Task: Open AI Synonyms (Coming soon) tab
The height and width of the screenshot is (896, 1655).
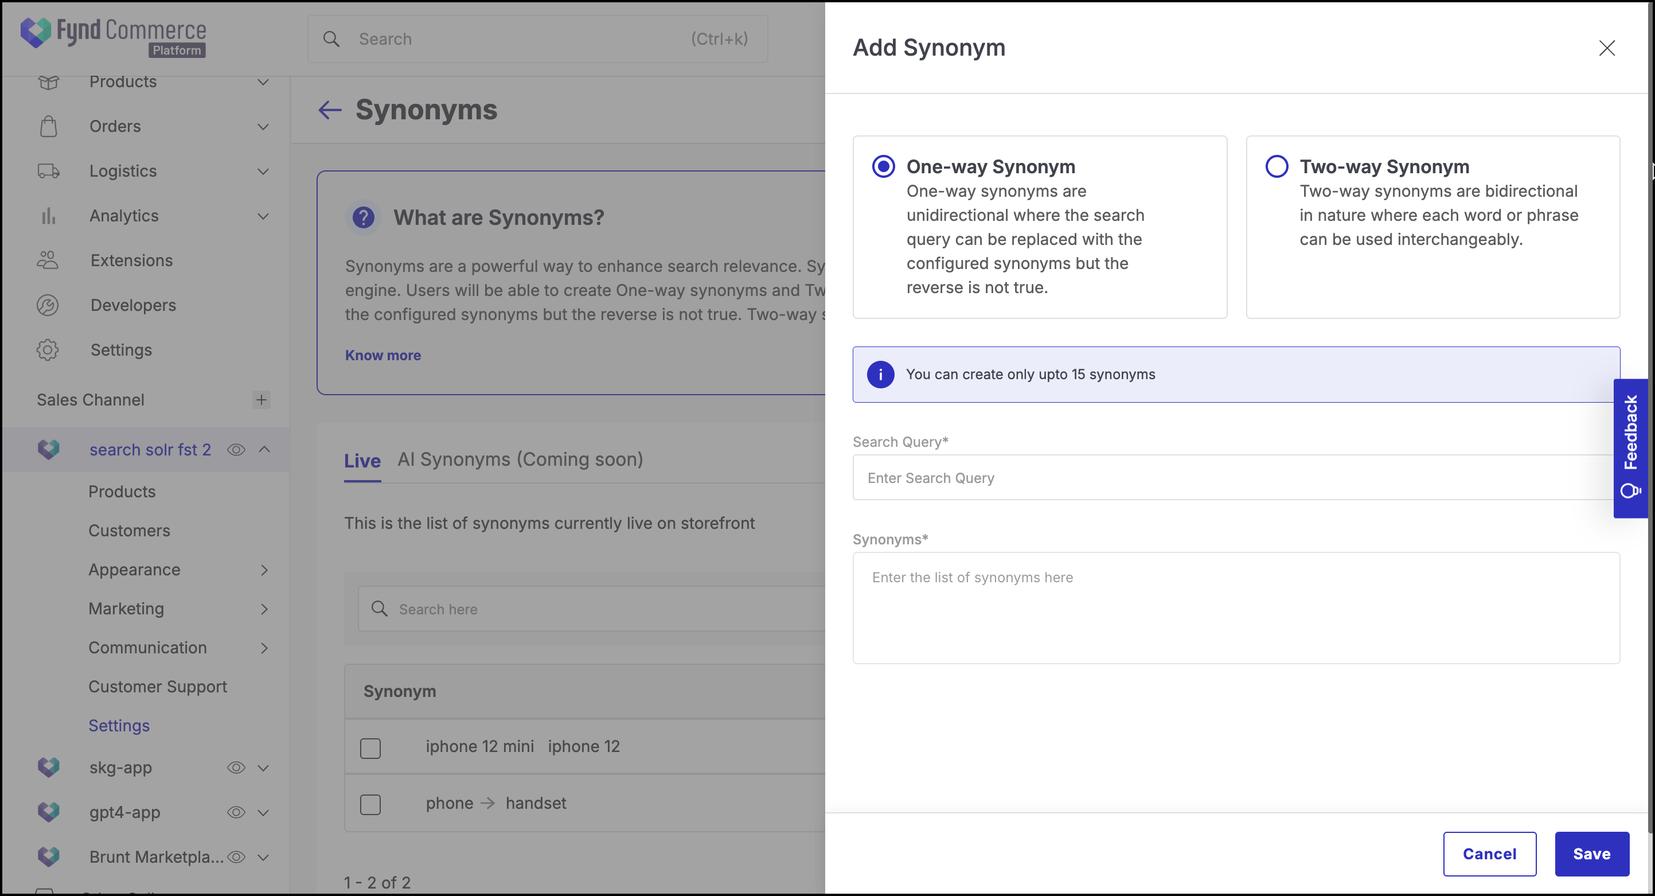Action: click(520, 459)
